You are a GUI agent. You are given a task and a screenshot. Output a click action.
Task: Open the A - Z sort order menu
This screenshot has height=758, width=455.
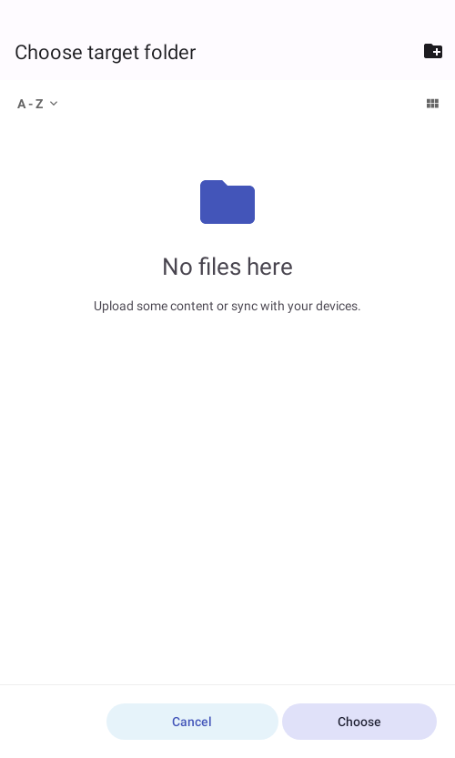click(37, 104)
